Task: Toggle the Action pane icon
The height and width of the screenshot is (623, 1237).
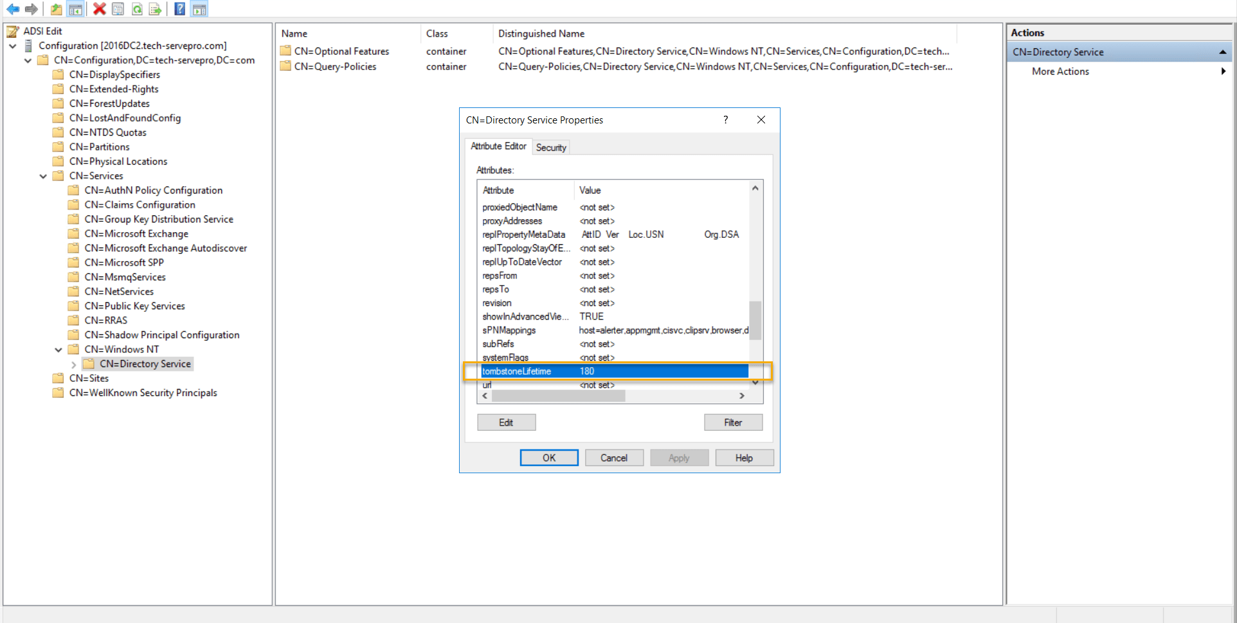Action: (199, 9)
